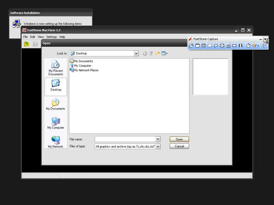Click the Cancel button
The height and width of the screenshot is (205, 274).
pos(179,146)
